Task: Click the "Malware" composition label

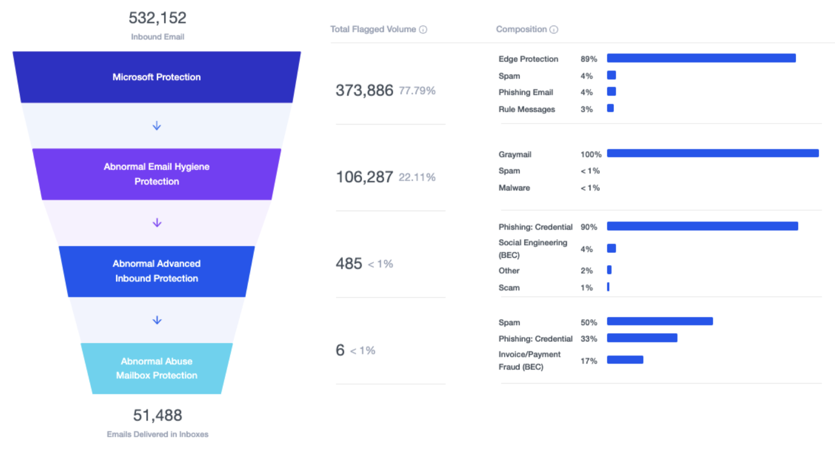Action: pyautogui.click(x=514, y=188)
